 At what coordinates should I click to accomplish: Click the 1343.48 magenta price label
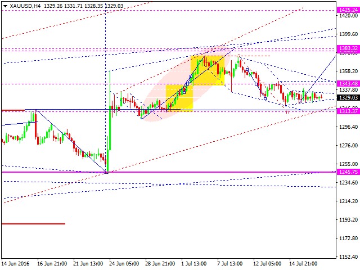pos(348,84)
